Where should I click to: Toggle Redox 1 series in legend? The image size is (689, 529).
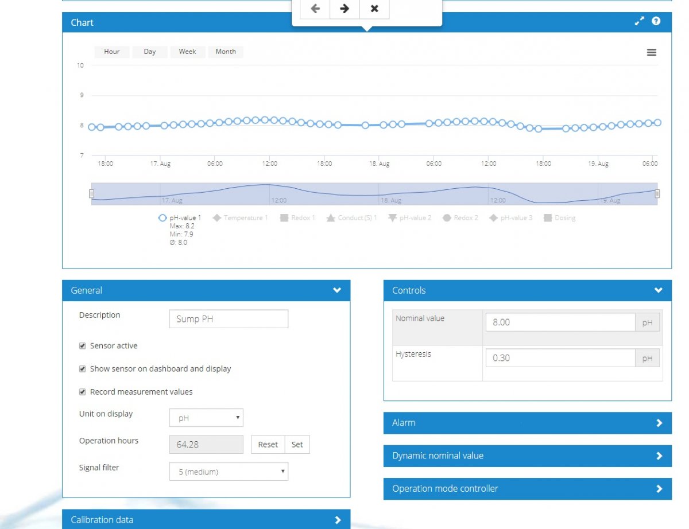click(297, 218)
